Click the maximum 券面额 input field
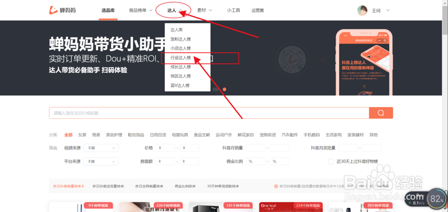 pyautogui.click(x=190, y=161)
